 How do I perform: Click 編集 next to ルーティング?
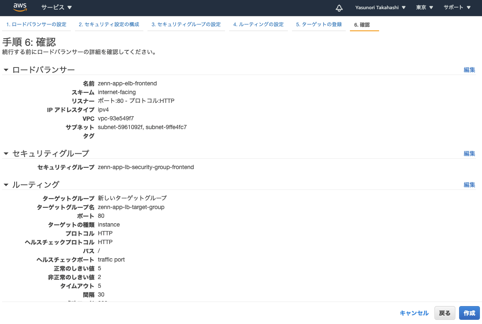[x=469, y=184]
